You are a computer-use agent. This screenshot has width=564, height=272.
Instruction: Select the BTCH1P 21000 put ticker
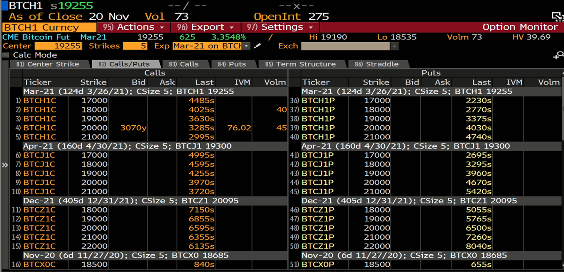click(x=318, y=136)
